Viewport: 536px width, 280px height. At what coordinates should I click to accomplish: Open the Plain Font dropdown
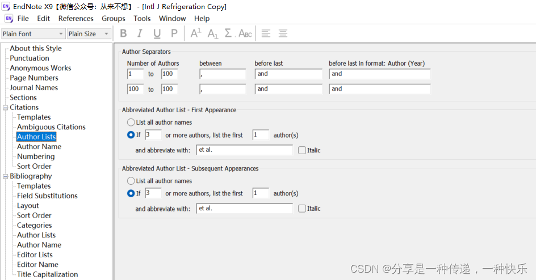point(33,34)
